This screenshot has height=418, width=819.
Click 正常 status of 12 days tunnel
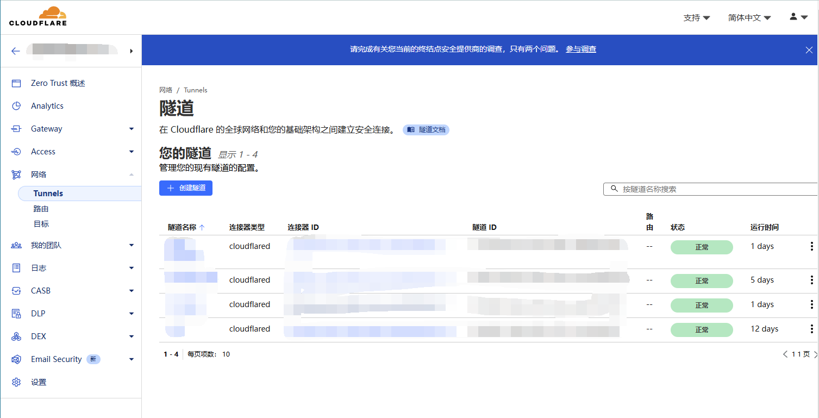702,330
